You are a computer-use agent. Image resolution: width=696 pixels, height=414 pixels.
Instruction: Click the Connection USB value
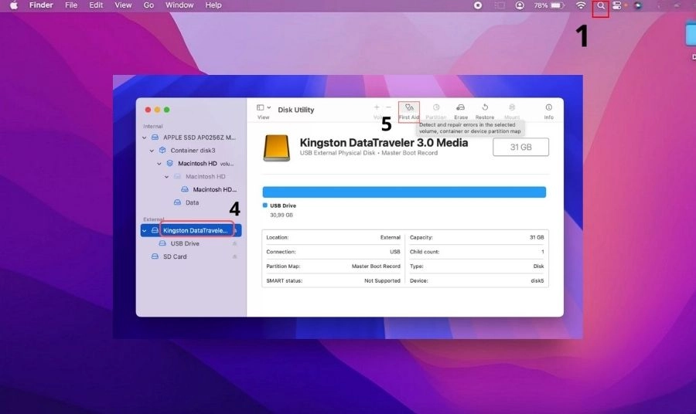395,252
